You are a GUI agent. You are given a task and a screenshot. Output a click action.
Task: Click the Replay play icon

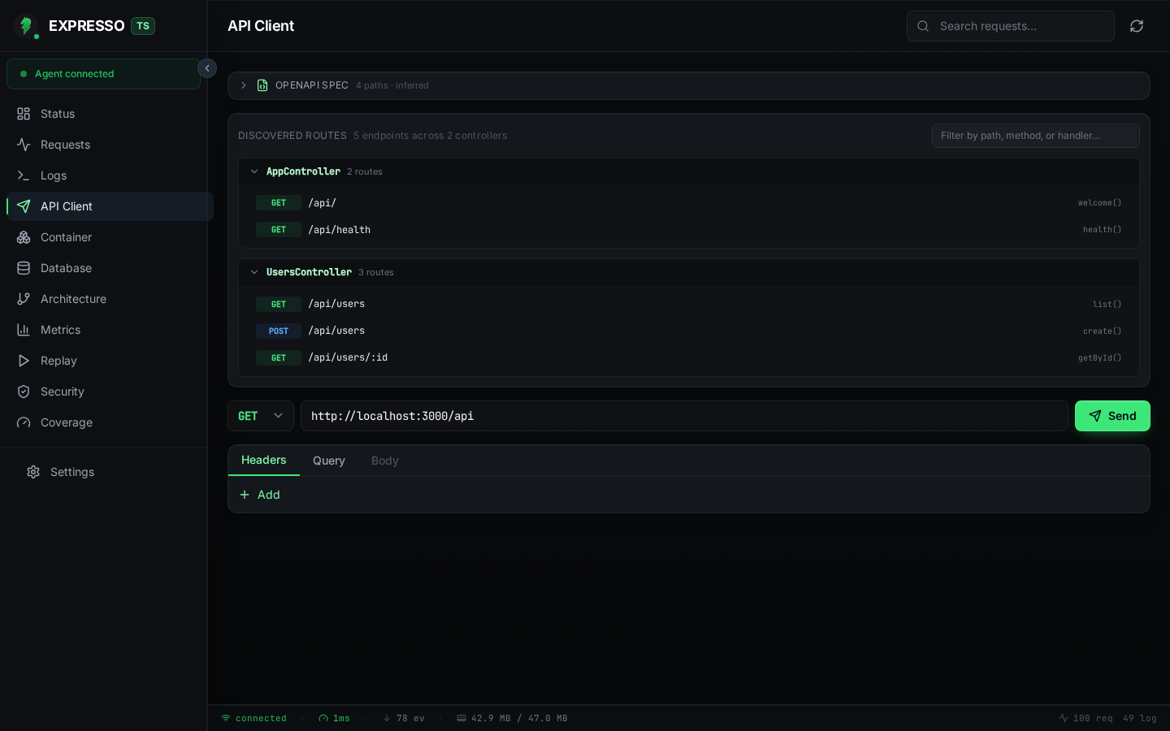click(24, 361)
